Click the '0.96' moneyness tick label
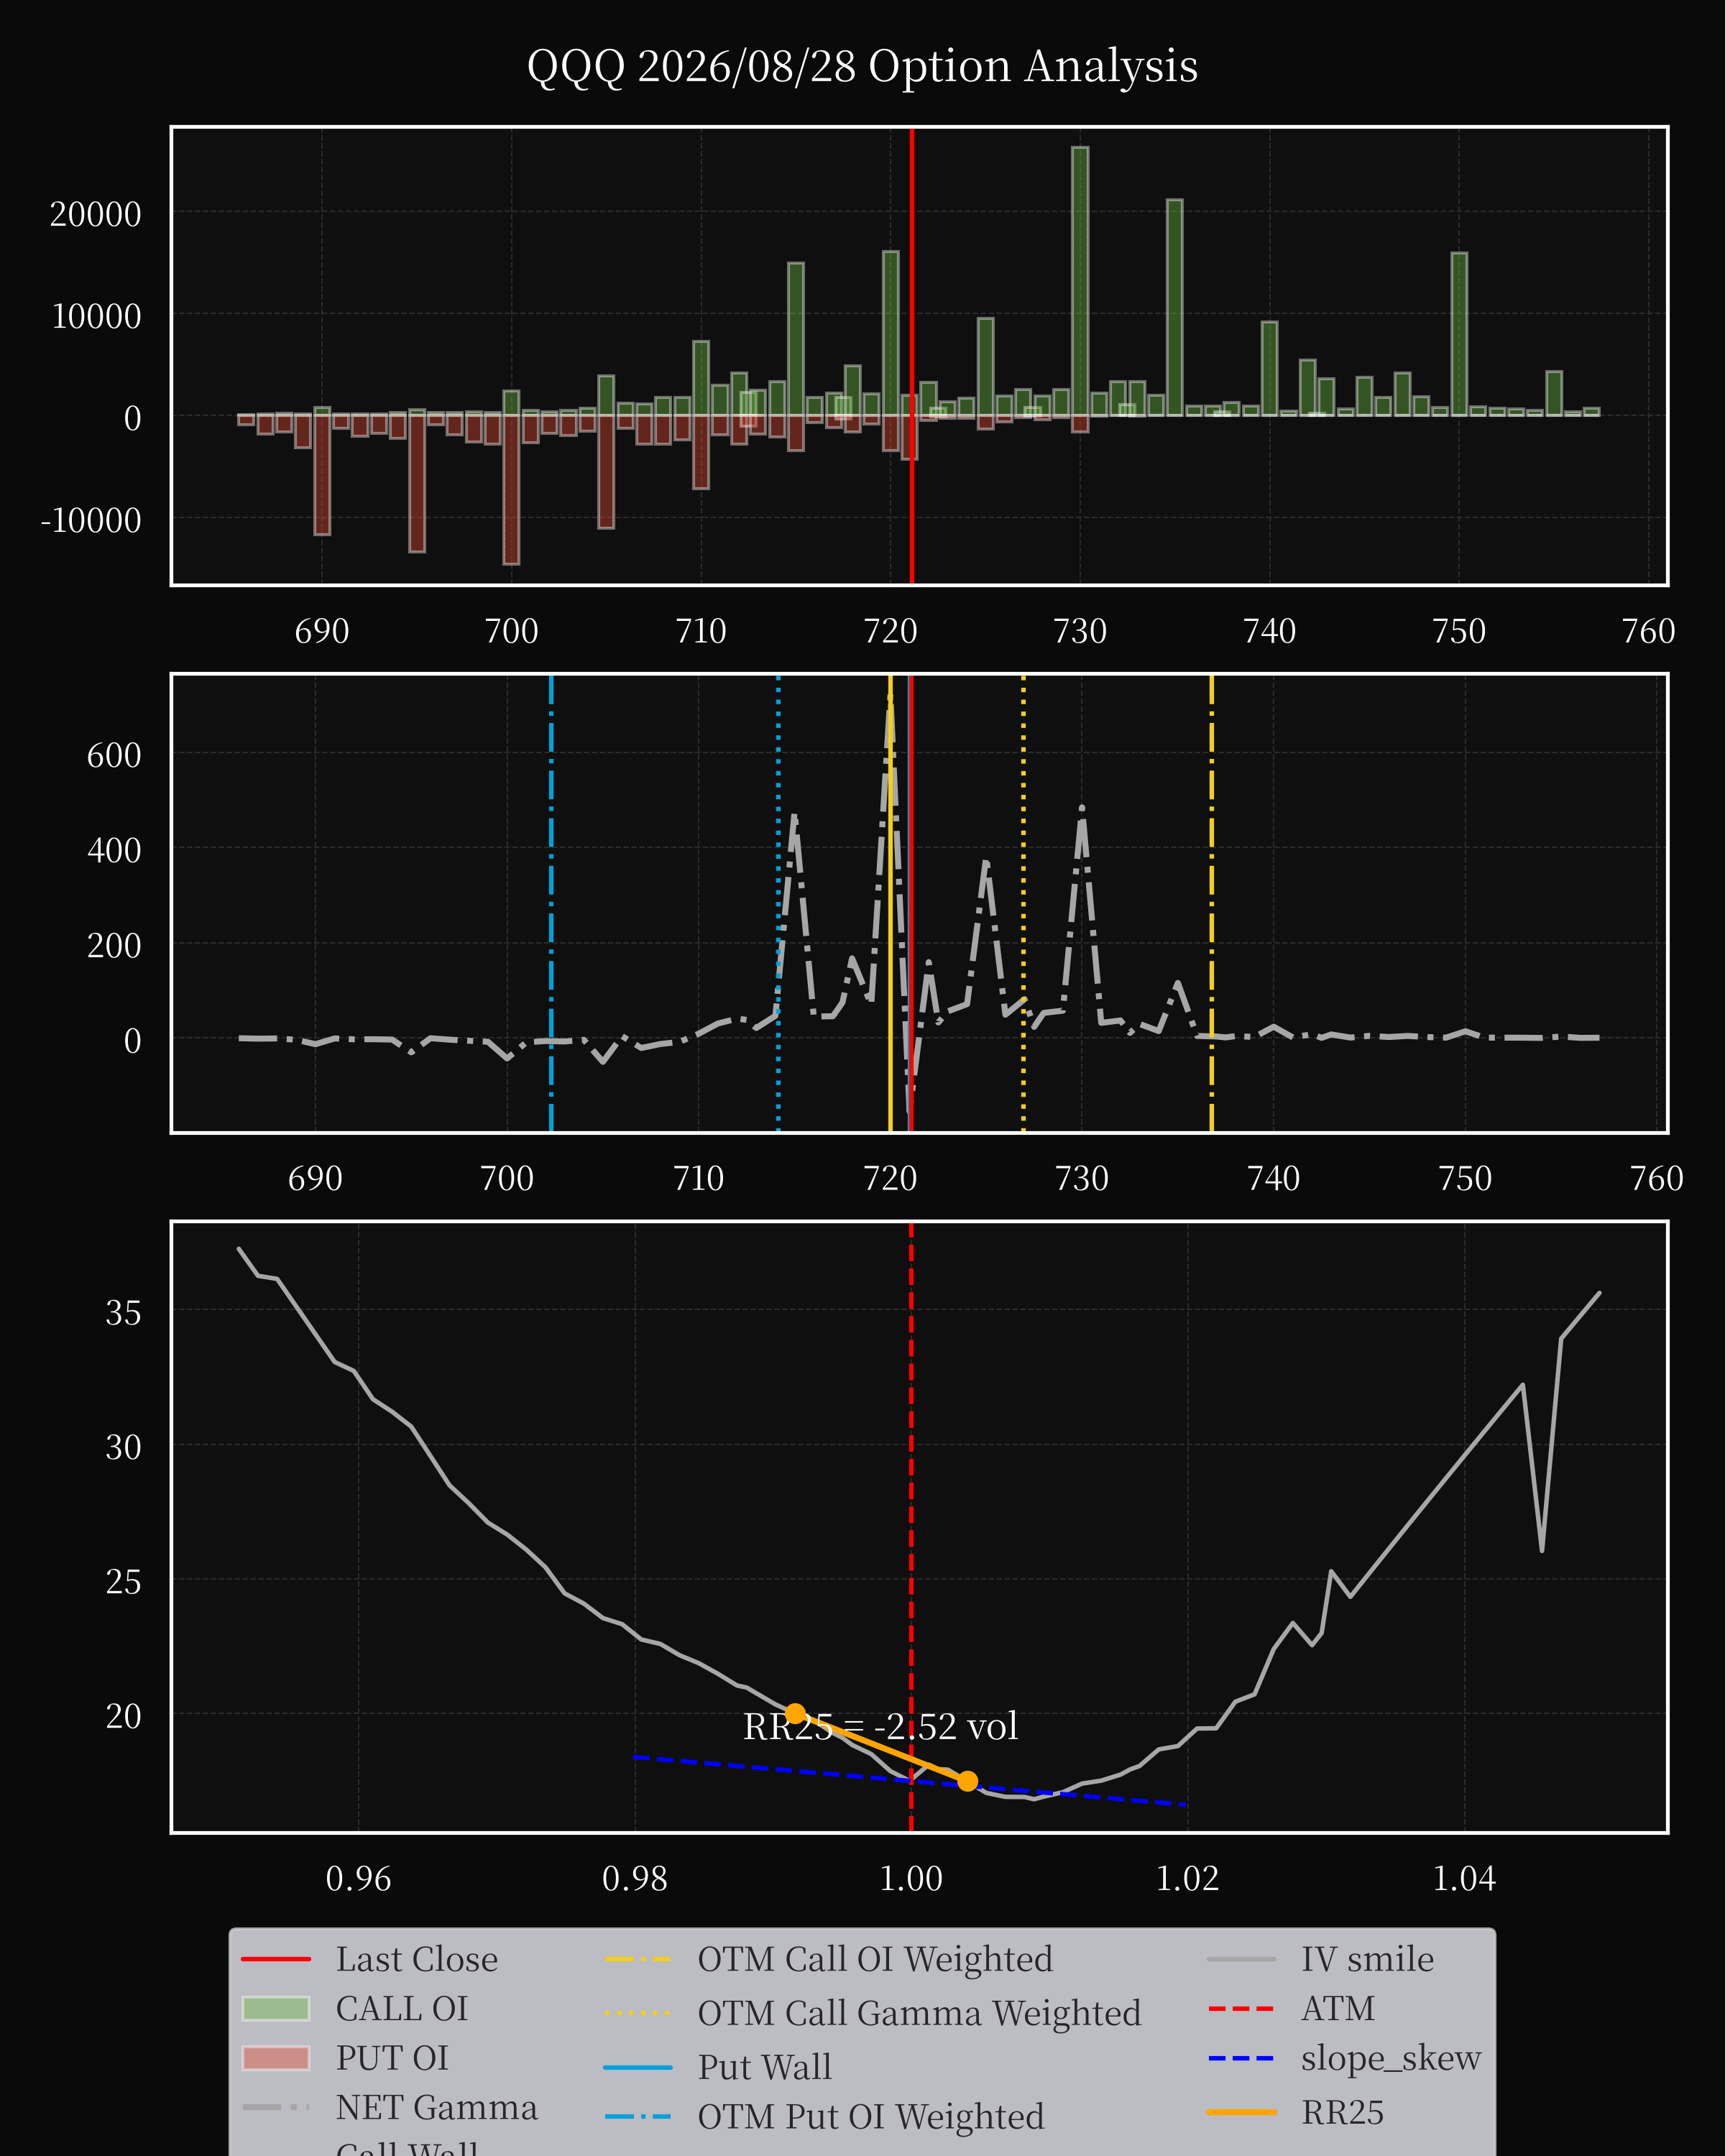The width and height of the screenshot is (1725, 2156). coord(358,1879)
